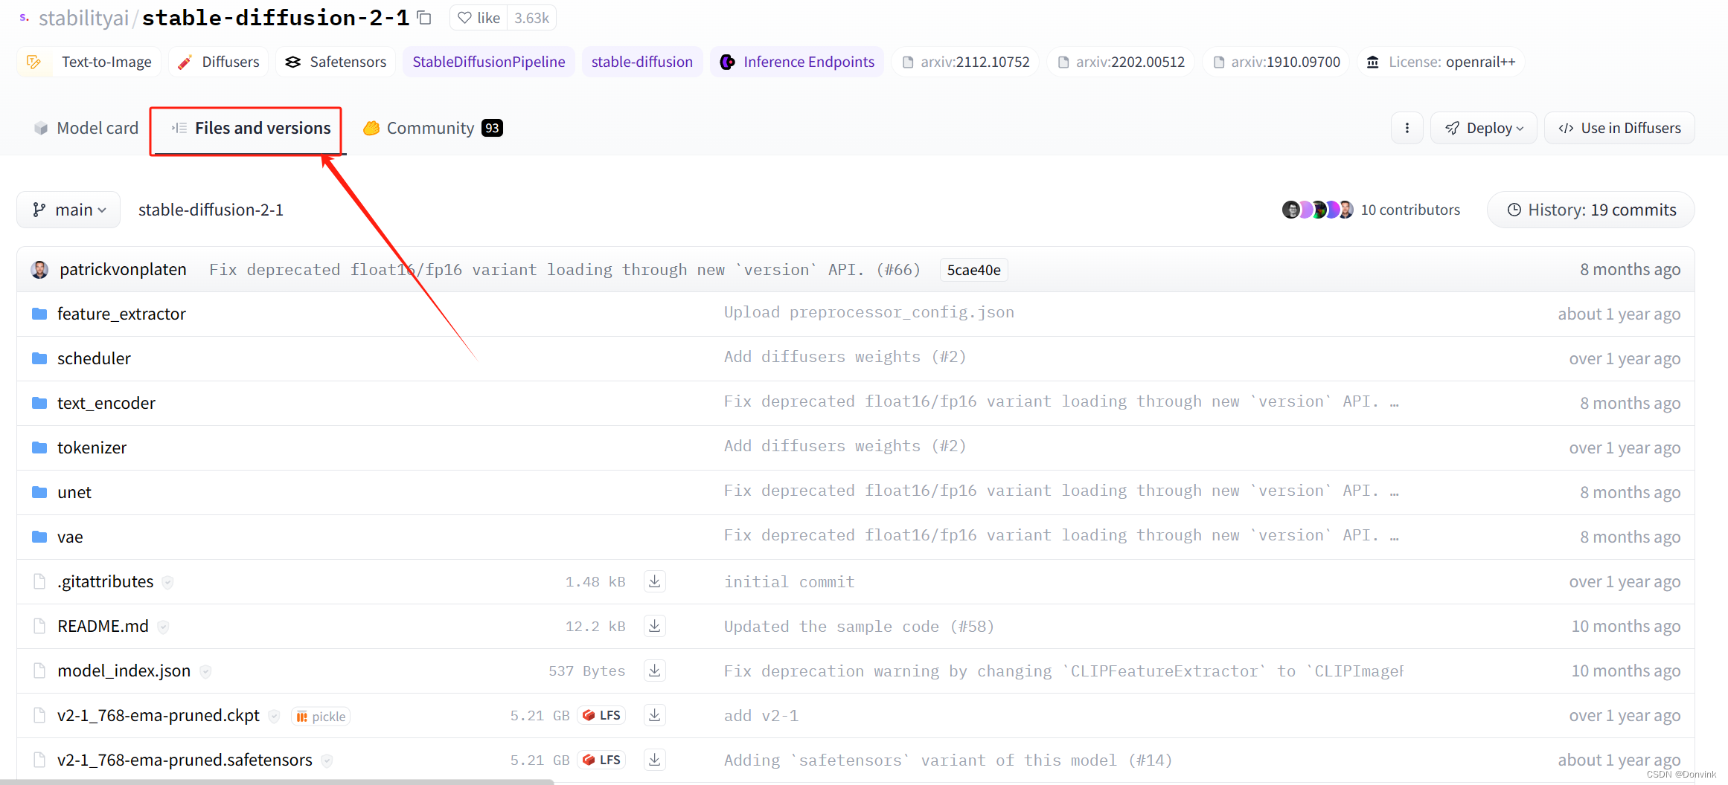Open arxiv:2112.10752 paper tag

click(x=965, y=62)
